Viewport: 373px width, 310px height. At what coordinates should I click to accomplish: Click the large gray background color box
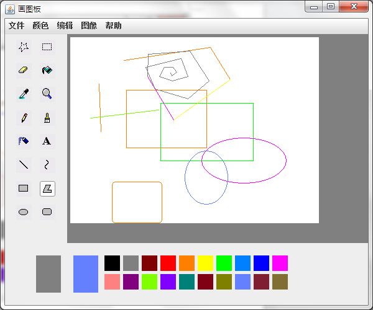pyautogui.click(x=48, y=274)
